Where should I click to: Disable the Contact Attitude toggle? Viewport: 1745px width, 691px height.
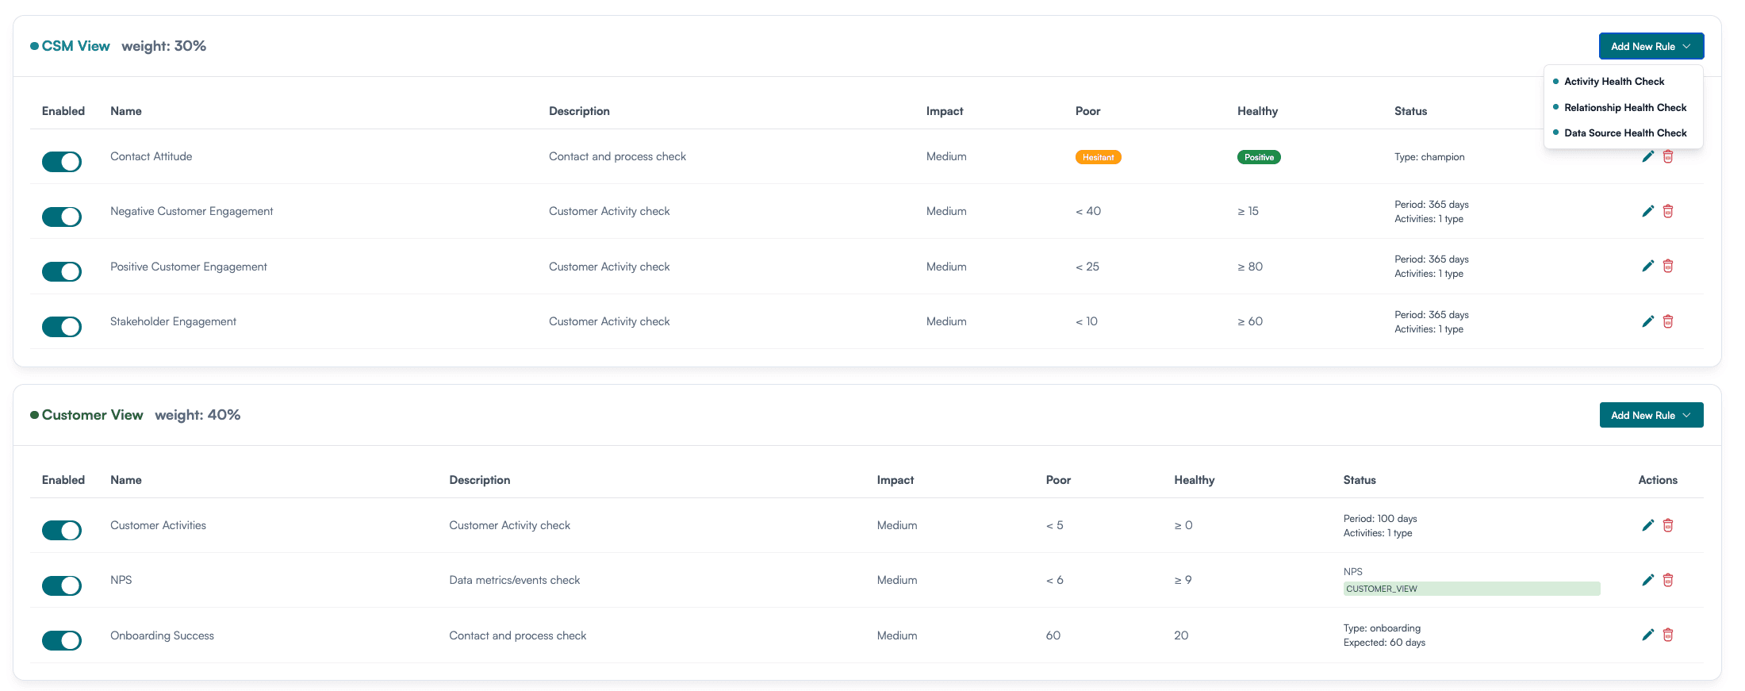pyautogui.click(x=62, y=162)
